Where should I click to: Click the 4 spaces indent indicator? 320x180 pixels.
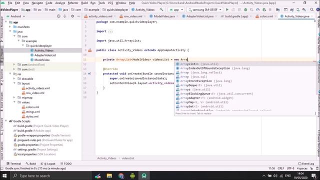302,168
